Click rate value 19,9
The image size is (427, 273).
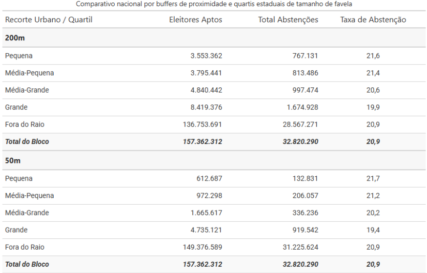pos(373,108)
